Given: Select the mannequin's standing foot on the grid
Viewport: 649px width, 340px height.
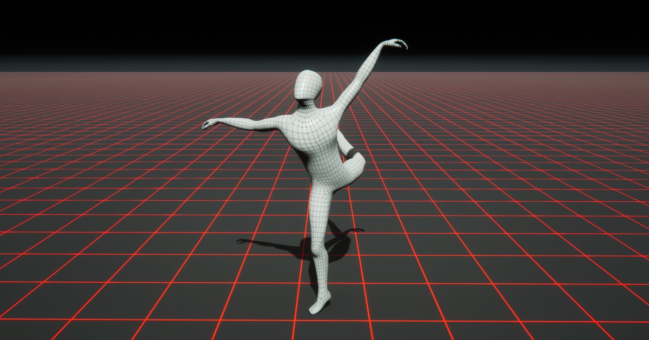Looking at the screenshot, I should (x=320, y=304).
